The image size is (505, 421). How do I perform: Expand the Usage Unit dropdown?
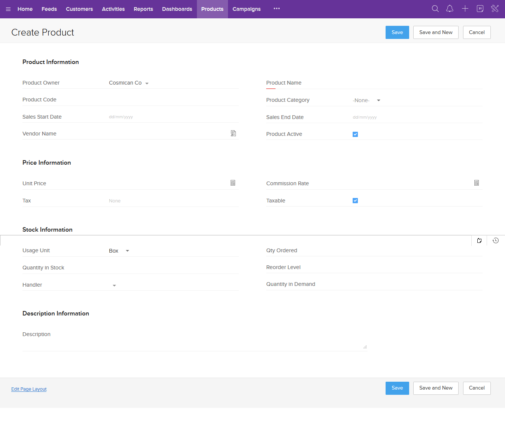click(x=119, y=251)
